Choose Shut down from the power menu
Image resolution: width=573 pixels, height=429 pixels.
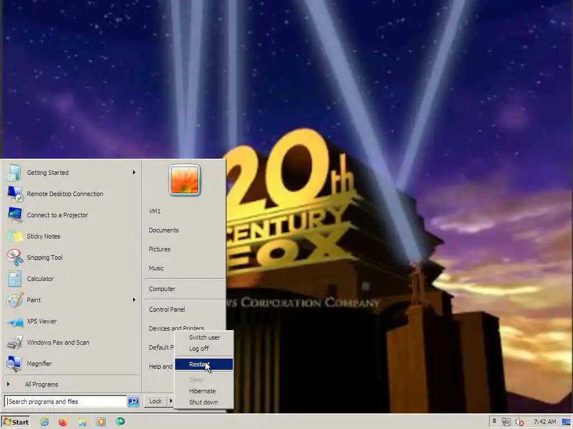click(x=204, y=402)
